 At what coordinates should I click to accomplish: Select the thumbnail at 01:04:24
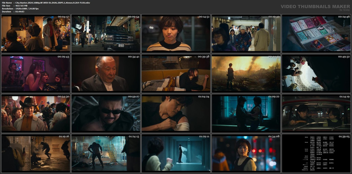176,113
